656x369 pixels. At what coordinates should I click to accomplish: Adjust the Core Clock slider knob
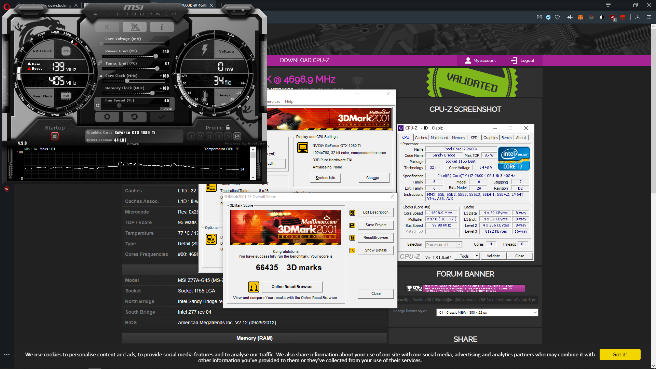[x=127, y=81]
